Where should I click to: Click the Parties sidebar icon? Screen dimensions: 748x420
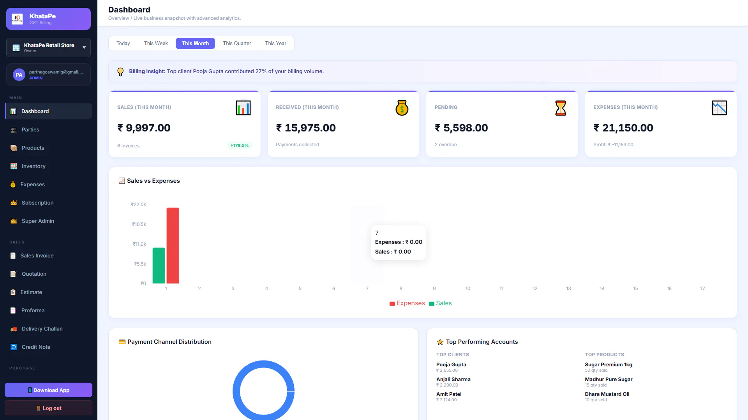(x=14, y=129)
